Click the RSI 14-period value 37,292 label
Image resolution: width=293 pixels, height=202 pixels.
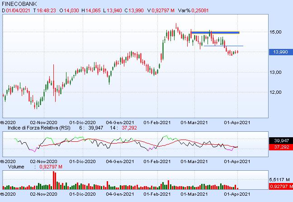(129, 128)
